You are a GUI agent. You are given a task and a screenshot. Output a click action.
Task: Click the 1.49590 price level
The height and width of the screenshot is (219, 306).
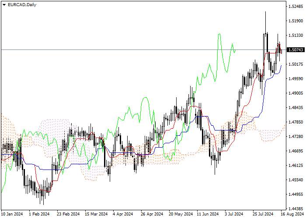point(296,79)
